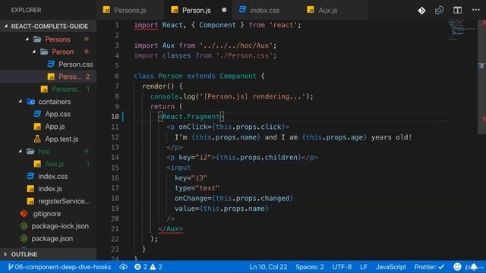The height and width of the screenshot is (273, 486).
Task: Click the EXPLORER panel title
Action: [x=26, y=10]
